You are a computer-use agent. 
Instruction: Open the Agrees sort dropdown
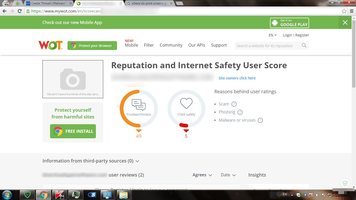[x=202, y=175]
